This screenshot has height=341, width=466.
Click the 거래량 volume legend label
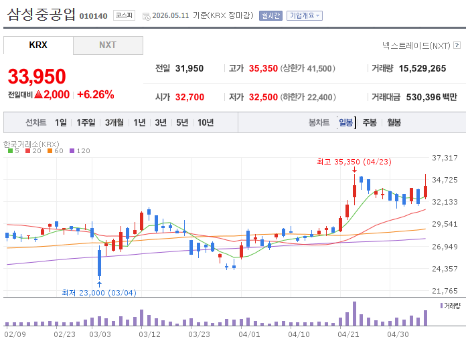452,306
